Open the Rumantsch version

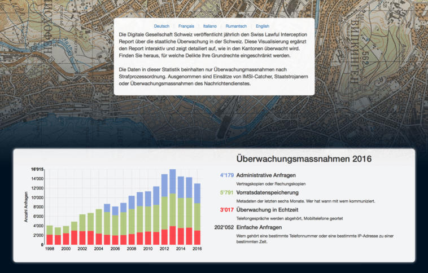236,26
